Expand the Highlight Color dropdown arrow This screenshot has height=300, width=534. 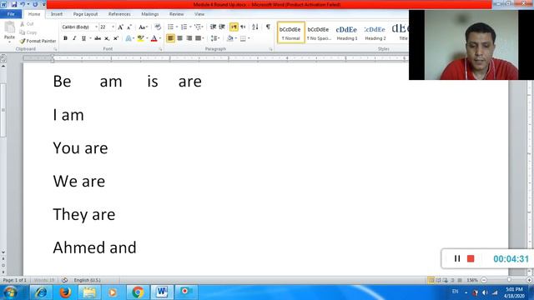pyautogui.click(x=147, y=38)
